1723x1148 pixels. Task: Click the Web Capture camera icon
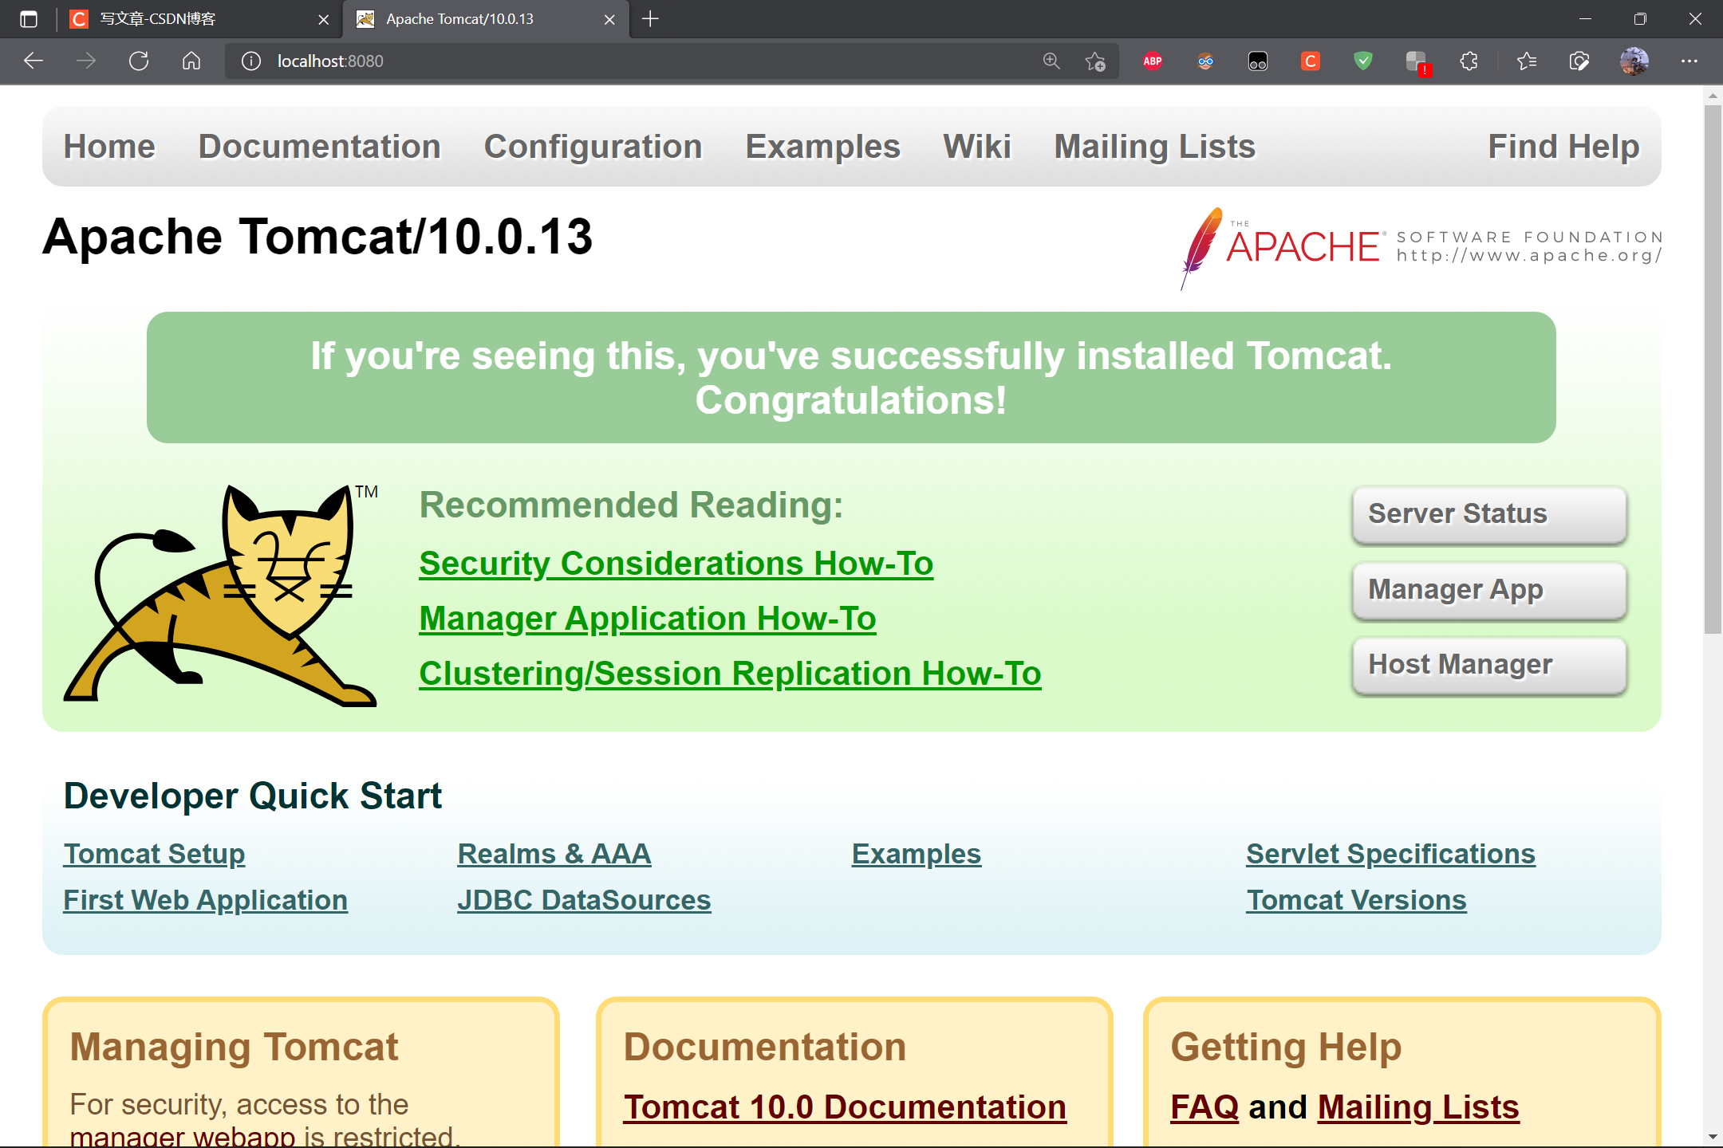pos(1579,61)
